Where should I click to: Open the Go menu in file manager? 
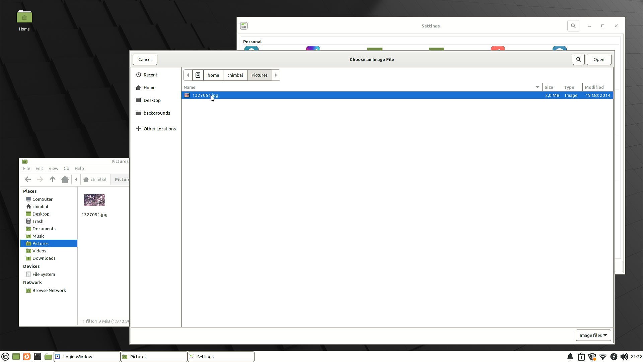(66, 168)
